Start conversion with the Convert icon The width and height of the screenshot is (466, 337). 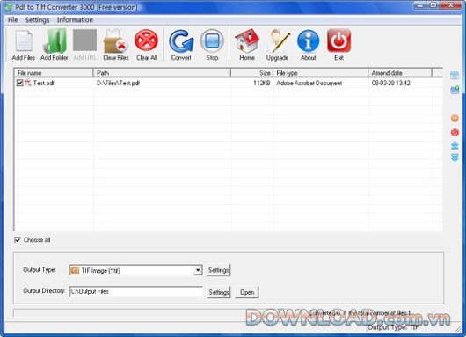click(x=181, y=40)
